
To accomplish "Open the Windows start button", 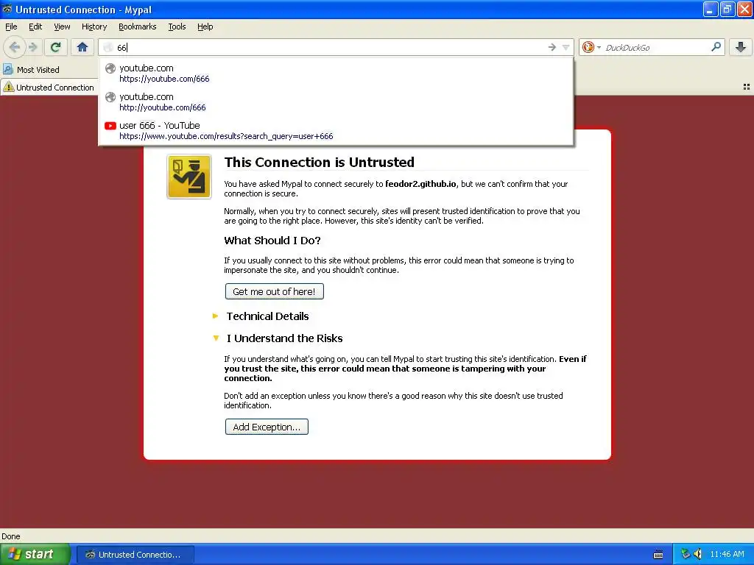I will tap(35, 554).
